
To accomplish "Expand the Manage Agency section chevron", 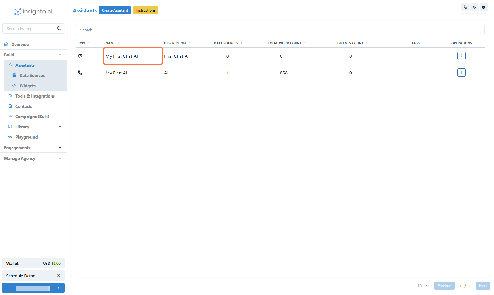I will click(x=60, y=158).
